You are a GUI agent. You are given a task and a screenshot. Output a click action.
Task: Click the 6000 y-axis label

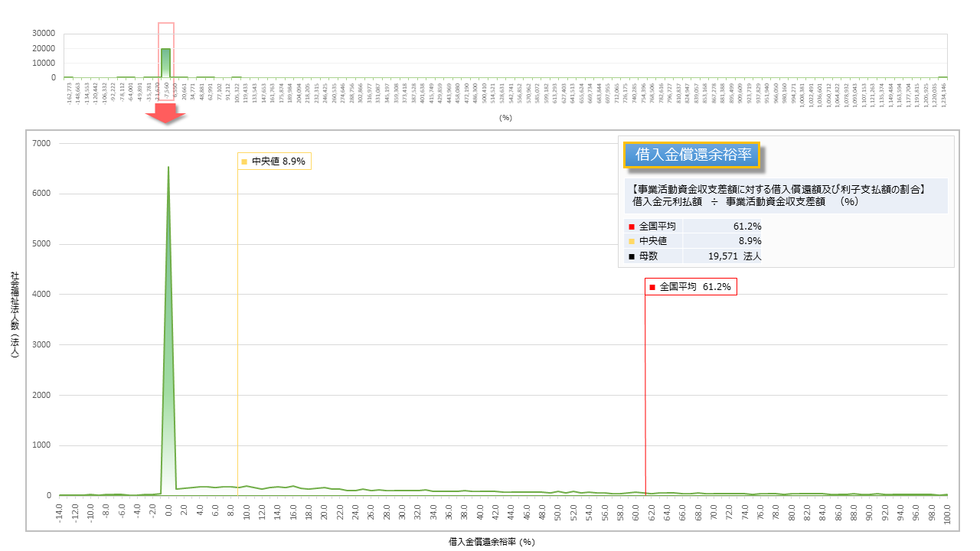[41, 194]
